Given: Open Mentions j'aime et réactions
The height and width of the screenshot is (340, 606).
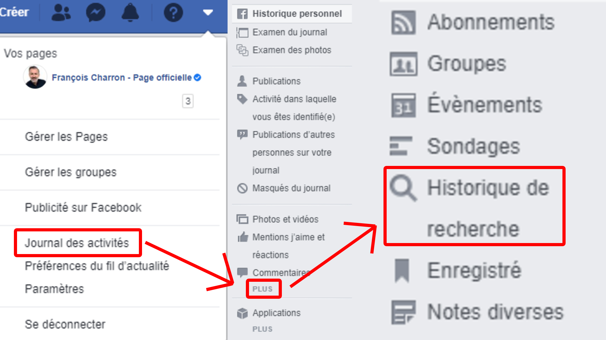Looking at the screenshot, I should (x=288, y=246).
